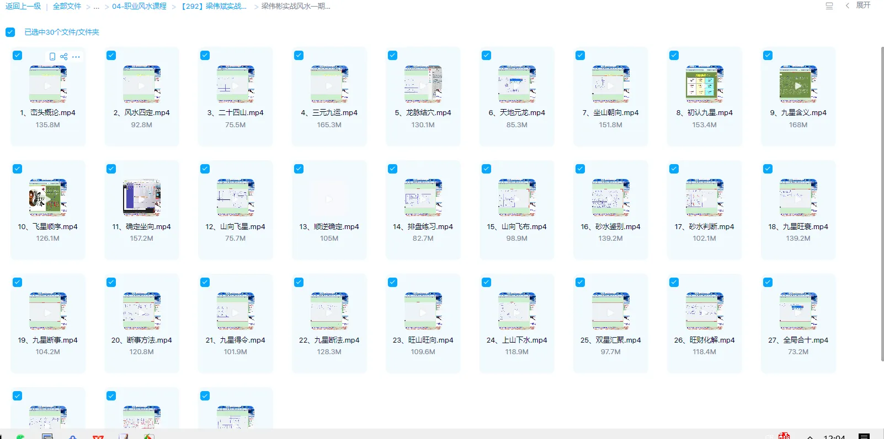Uncheck the checkbox for 风水四定.mp4
The image size is (884, 439).
coord(111,55)
